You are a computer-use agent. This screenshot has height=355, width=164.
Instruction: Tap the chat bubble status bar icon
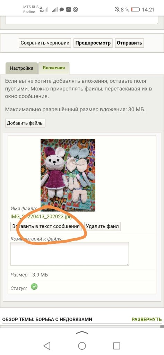[x=62, y=9]
